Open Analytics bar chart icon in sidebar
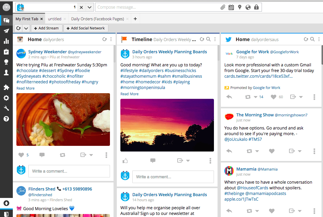Image resolution: width=323 pixels, height=217 pixels. tap(6, 41)
